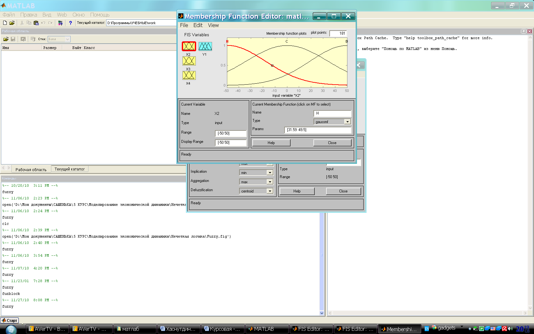Switch to матлаб taskbar item

135,329
